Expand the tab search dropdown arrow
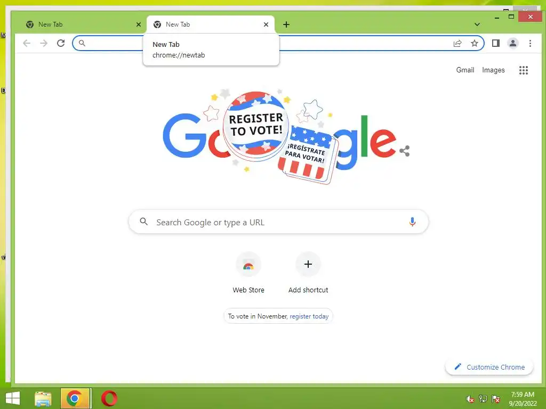This screenshot has height=409, width=546. click(x=477, y=24)
